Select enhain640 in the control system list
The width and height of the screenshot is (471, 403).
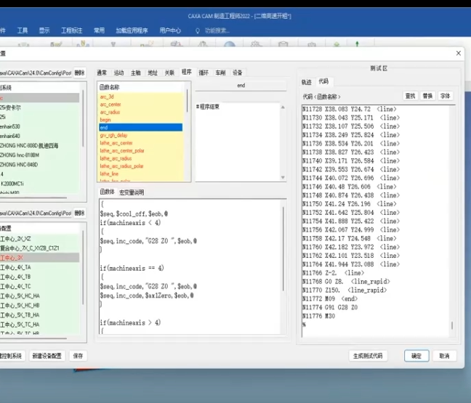click(40, 136)
